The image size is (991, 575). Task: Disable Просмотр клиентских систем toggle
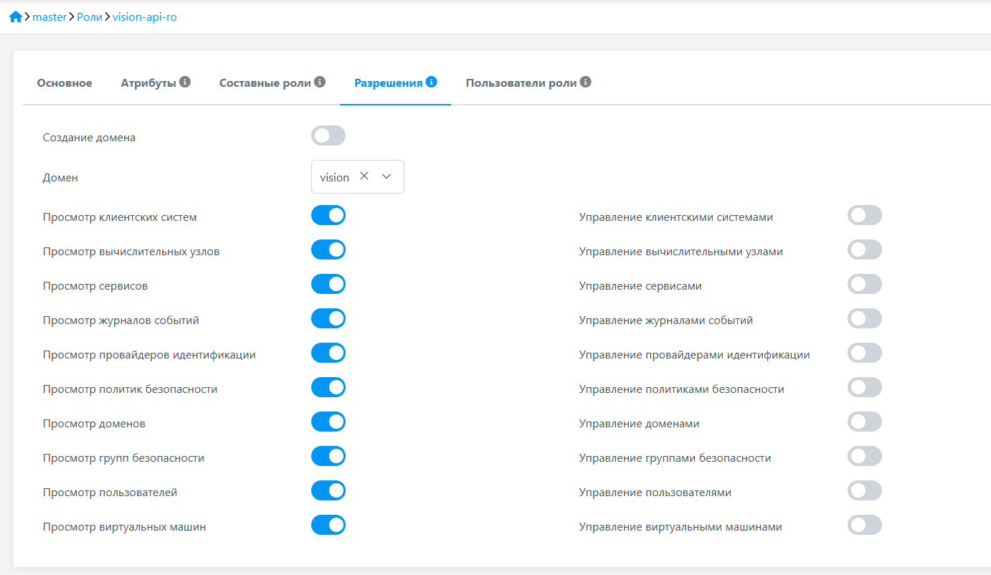click(x=328, y=216)
